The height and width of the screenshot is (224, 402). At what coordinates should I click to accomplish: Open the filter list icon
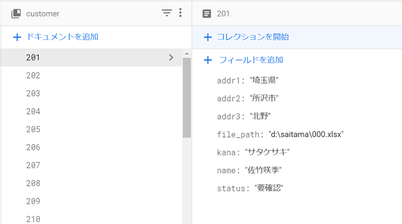click(167, 13)
